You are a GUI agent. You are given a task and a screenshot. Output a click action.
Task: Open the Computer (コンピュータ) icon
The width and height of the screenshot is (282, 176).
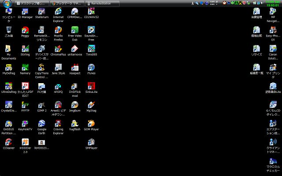coord(9,15)
